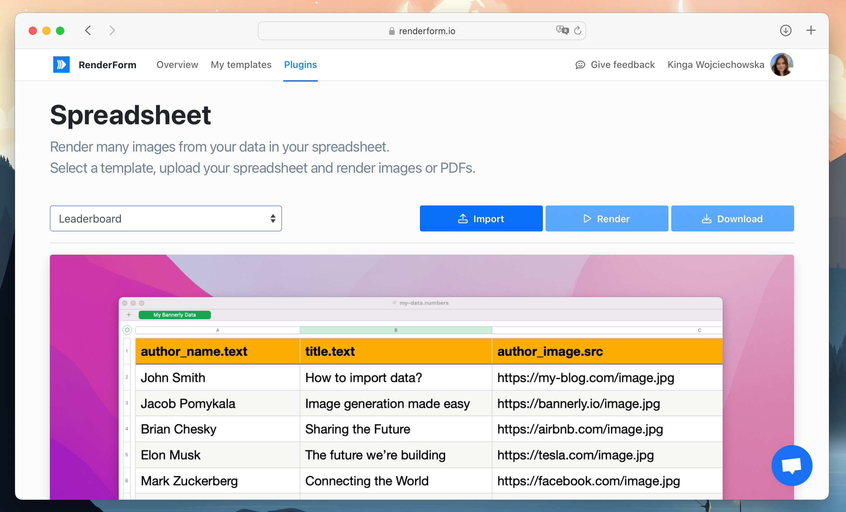Click the My Bannerly Data sheet tab
Screen dimensions: 846x512
(175, 315)
